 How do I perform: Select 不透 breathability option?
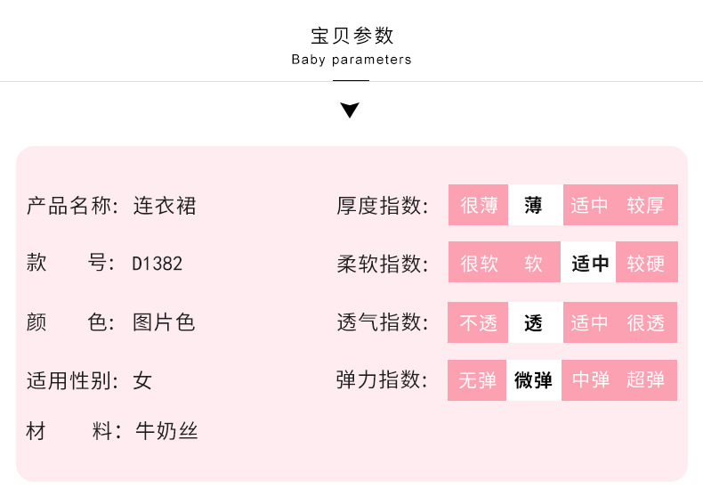(479, 323)
